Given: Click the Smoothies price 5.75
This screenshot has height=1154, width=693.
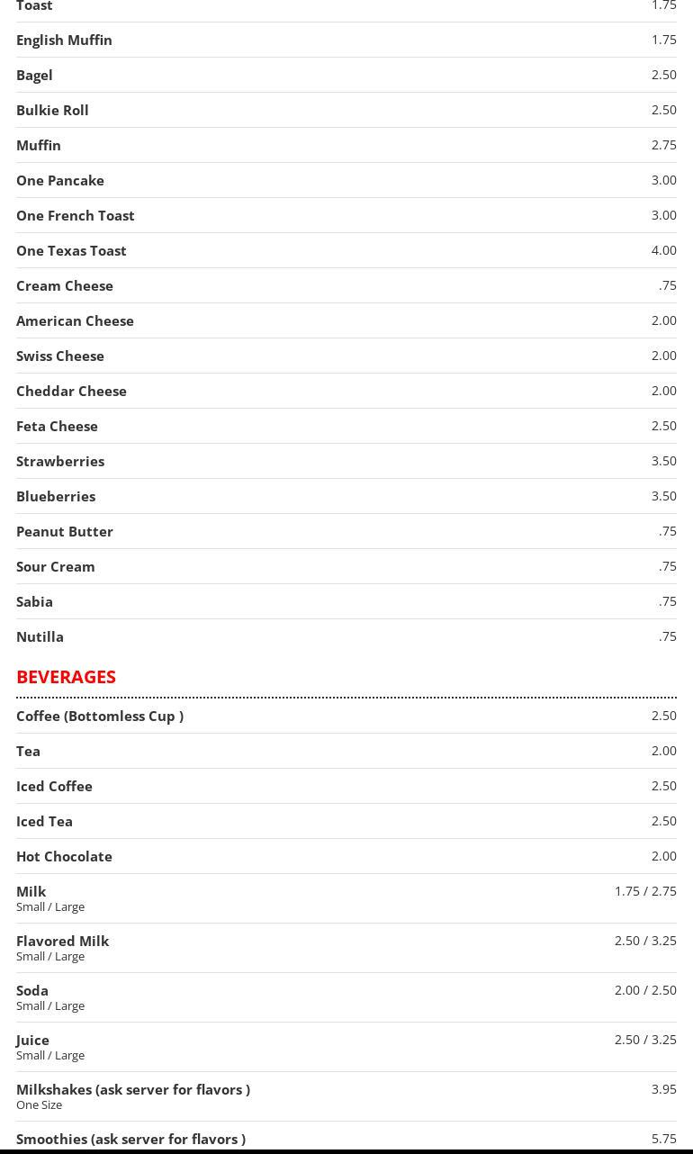Looking at the screenshot, I should (x=663, y=1139).
